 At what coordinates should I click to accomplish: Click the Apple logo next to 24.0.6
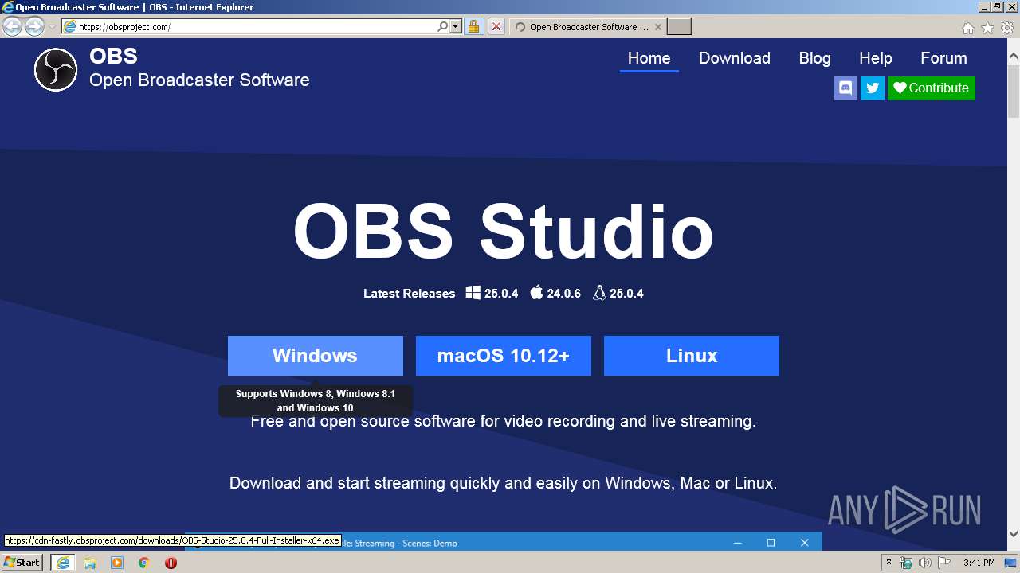click(x=536, y=292)
